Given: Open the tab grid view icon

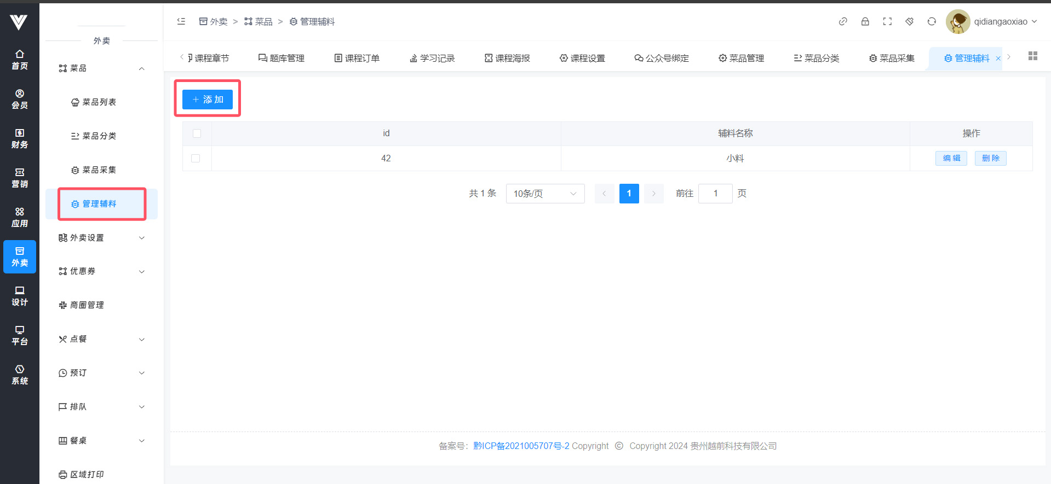Looking at the screenshot, I should click(1032, 56).
